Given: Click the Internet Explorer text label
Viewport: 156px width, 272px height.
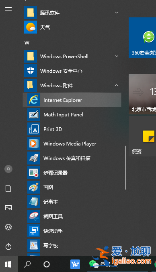Looking at the screenshot, I should click(63, 100).
